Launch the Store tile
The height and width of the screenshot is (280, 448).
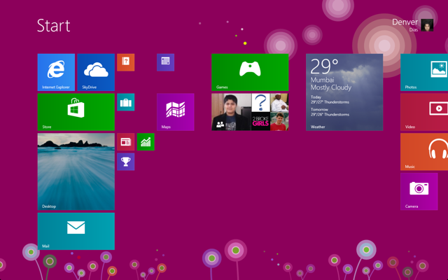76,112
